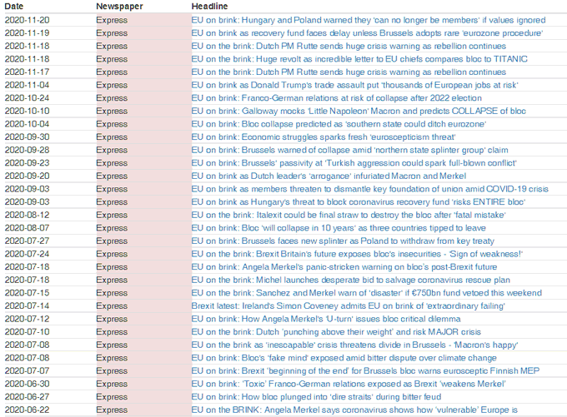Open Dutch leader's 'arrogance' headline
Image resolution: width=567 pixels, height=417 pixels.
click(329, 176)
